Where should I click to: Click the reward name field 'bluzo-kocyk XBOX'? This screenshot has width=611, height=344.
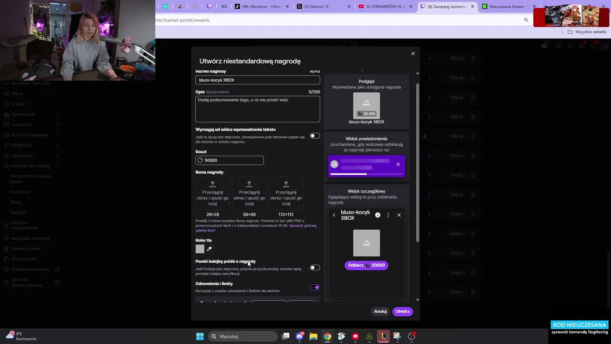[x=257, y=80]
